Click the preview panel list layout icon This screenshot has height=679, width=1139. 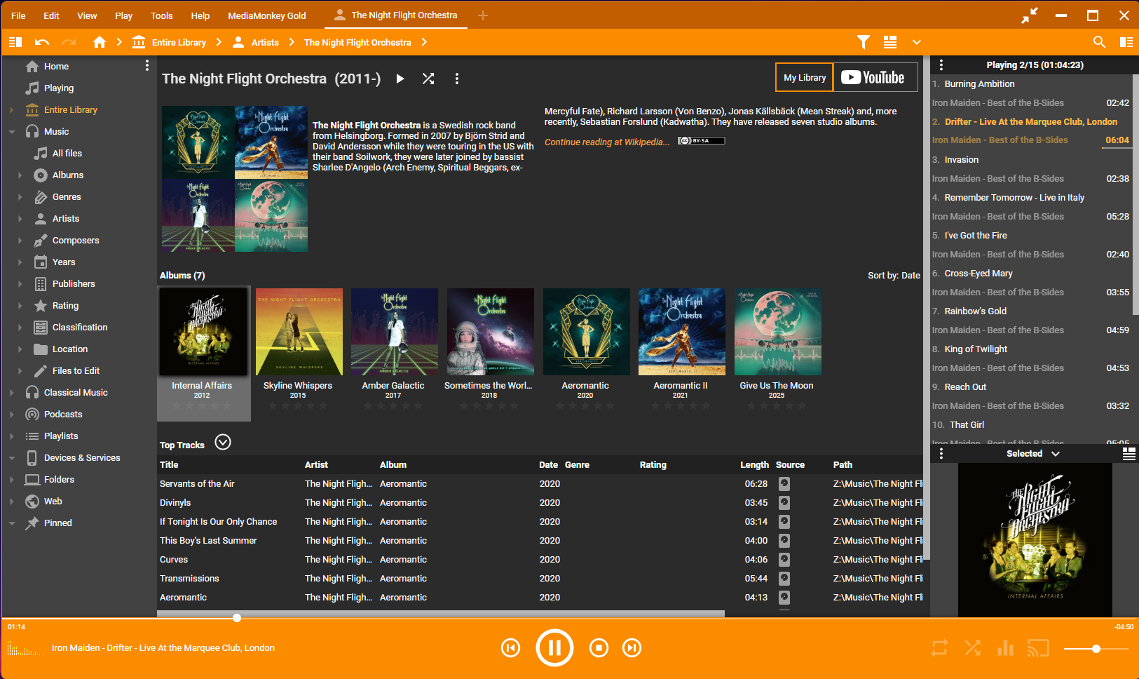point(1129,454)
